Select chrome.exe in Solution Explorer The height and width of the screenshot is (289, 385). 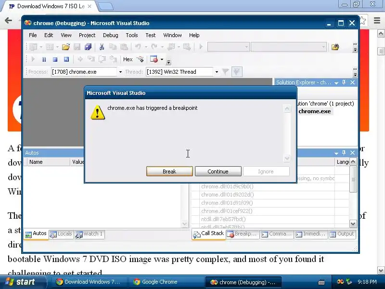tap(315, 111)
